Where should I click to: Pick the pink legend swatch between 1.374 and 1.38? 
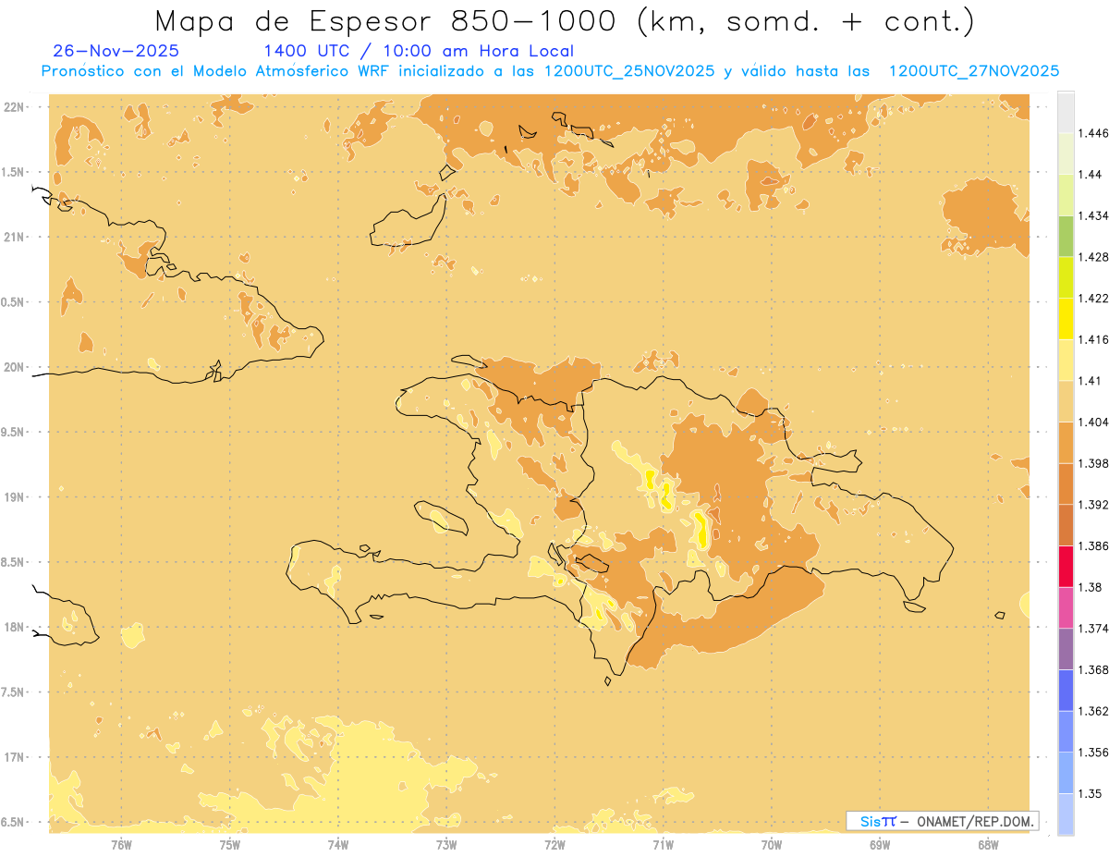(x=1066, y=607)
